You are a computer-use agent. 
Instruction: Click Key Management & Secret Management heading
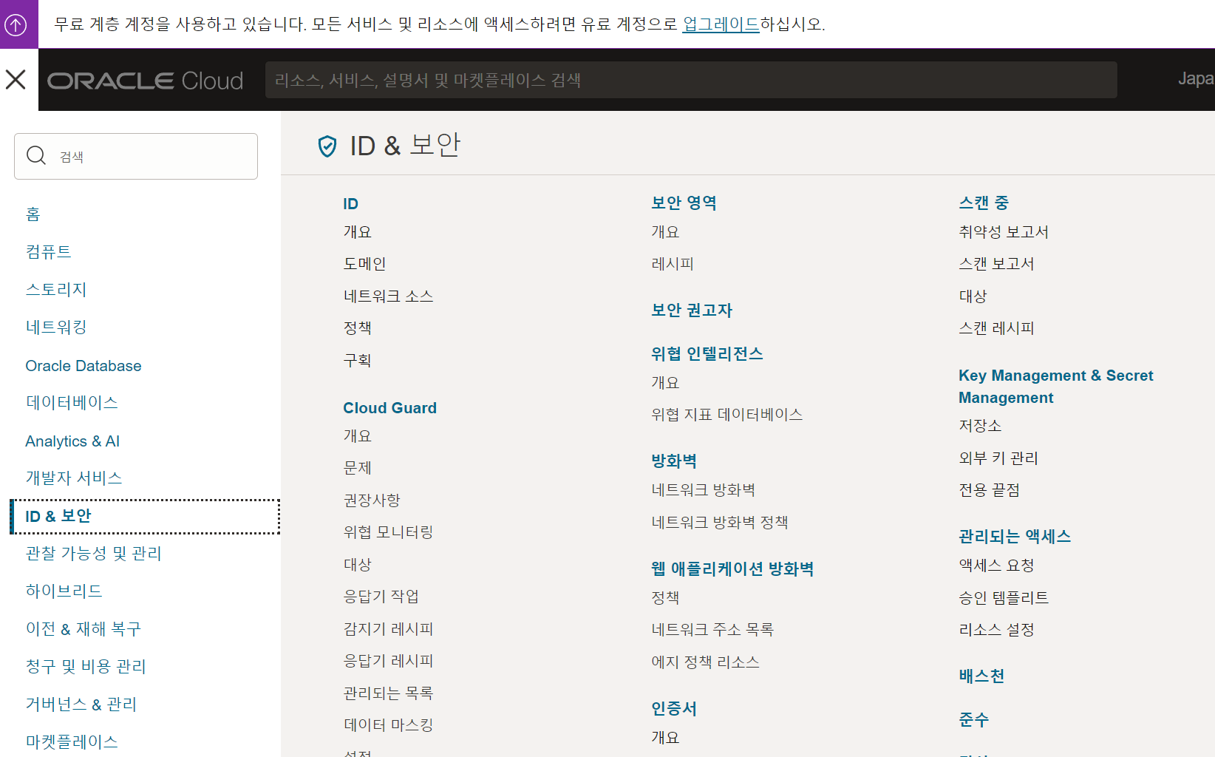pyautogui.click(x=1056, y=387)
